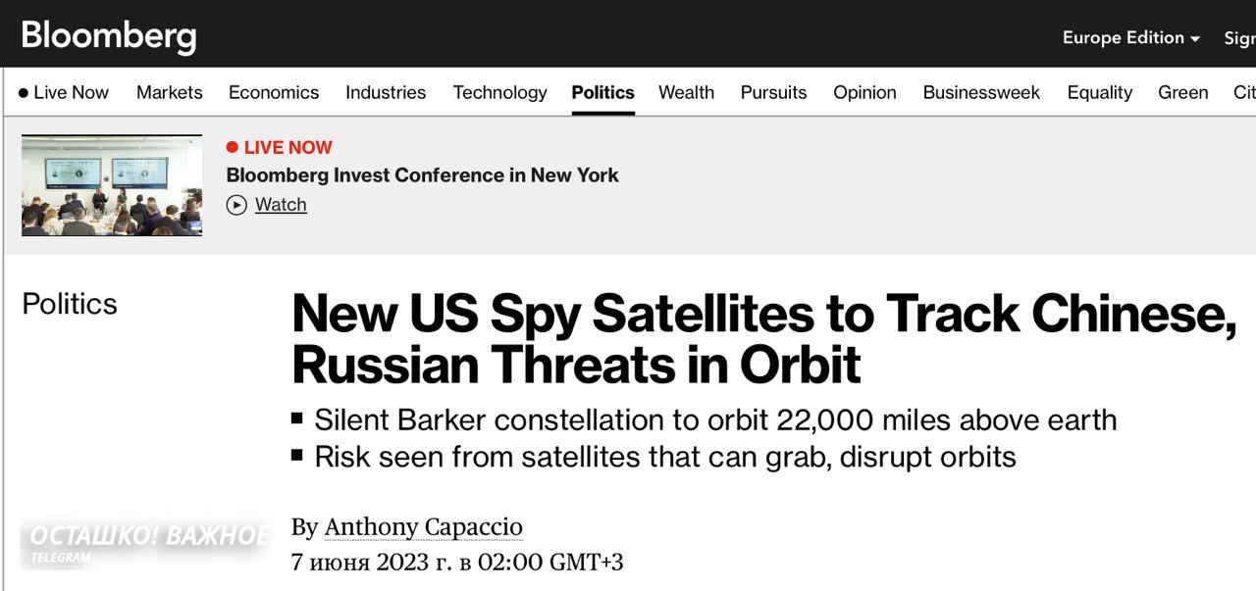Click the Bloomberg logo

pyautogui.click(x=109, y=36)
